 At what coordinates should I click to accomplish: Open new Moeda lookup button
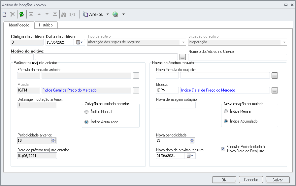(275, 90)
